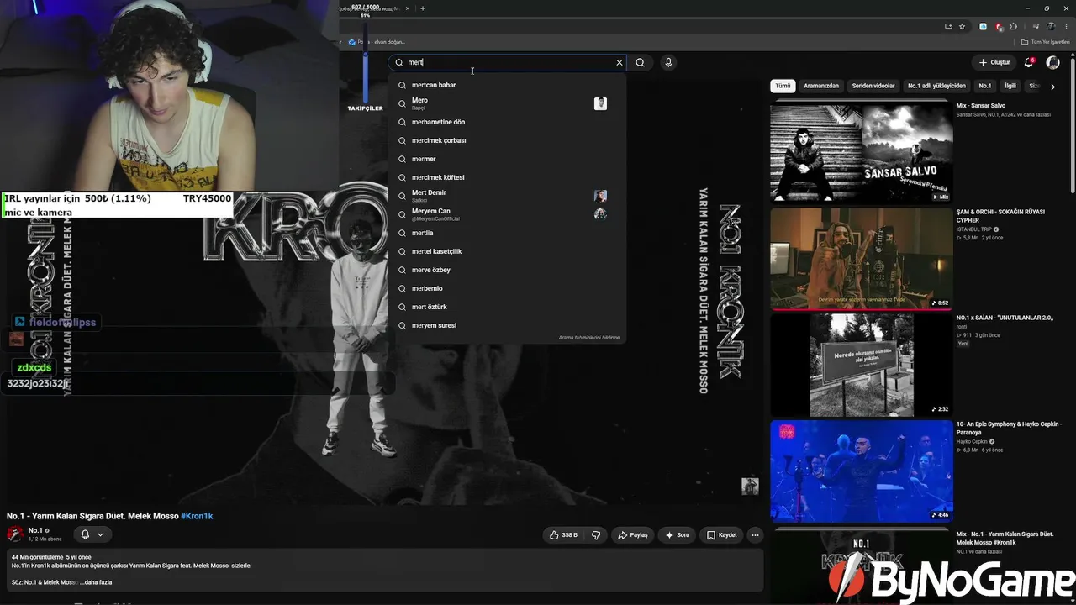This screenshot has width=1076, height=605.
Task: Select the mercimek çorbası suggestion
Action: pos(509,140)
